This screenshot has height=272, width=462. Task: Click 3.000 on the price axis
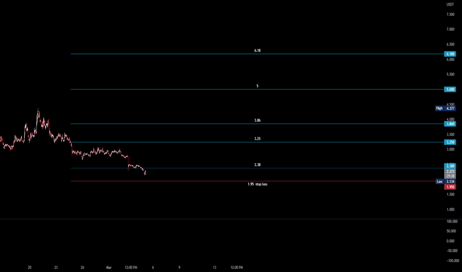[450, 149]
